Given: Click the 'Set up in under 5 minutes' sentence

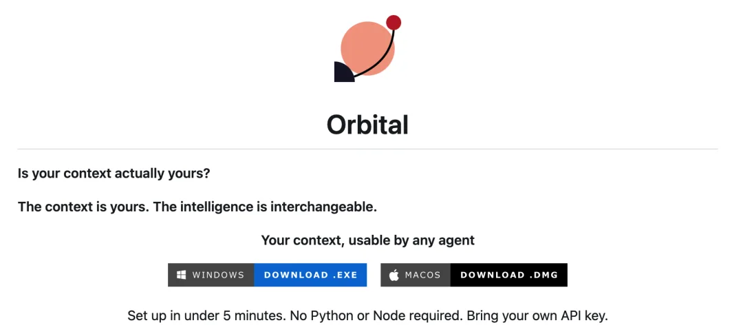Looking at the screenshot, I should pos(206,315).
